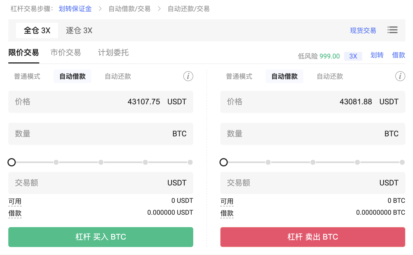The image size is (413, 255).
Task: Click the buy-side 数量 BTC input field
Action: (101, 134)
